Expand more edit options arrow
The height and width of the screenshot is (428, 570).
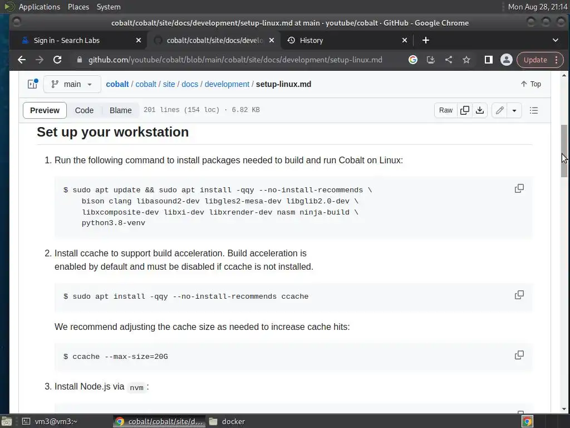(x=514, y=110)
